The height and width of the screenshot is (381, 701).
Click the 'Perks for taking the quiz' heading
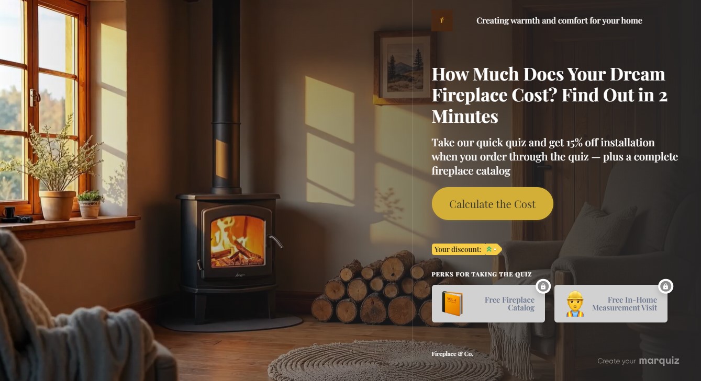pyautogui.click(x=482, y=274)
